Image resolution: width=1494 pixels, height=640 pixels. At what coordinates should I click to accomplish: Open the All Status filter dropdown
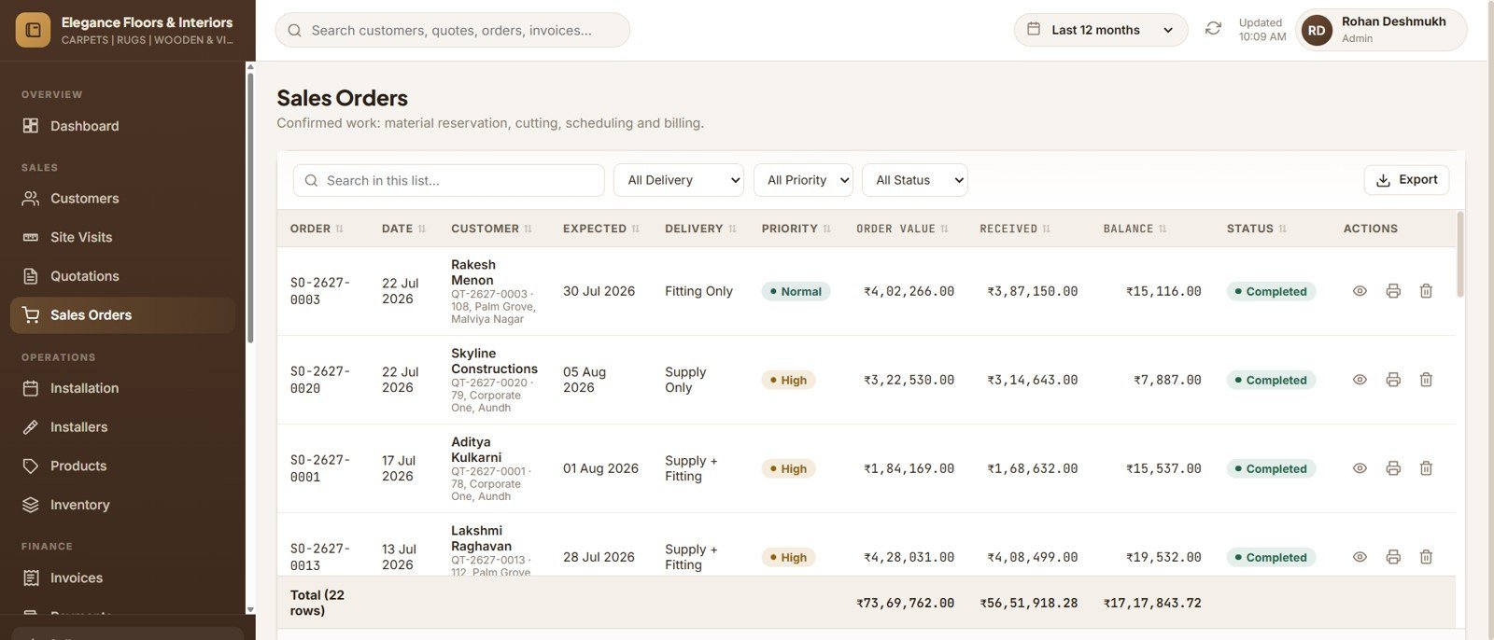[915, 180]
